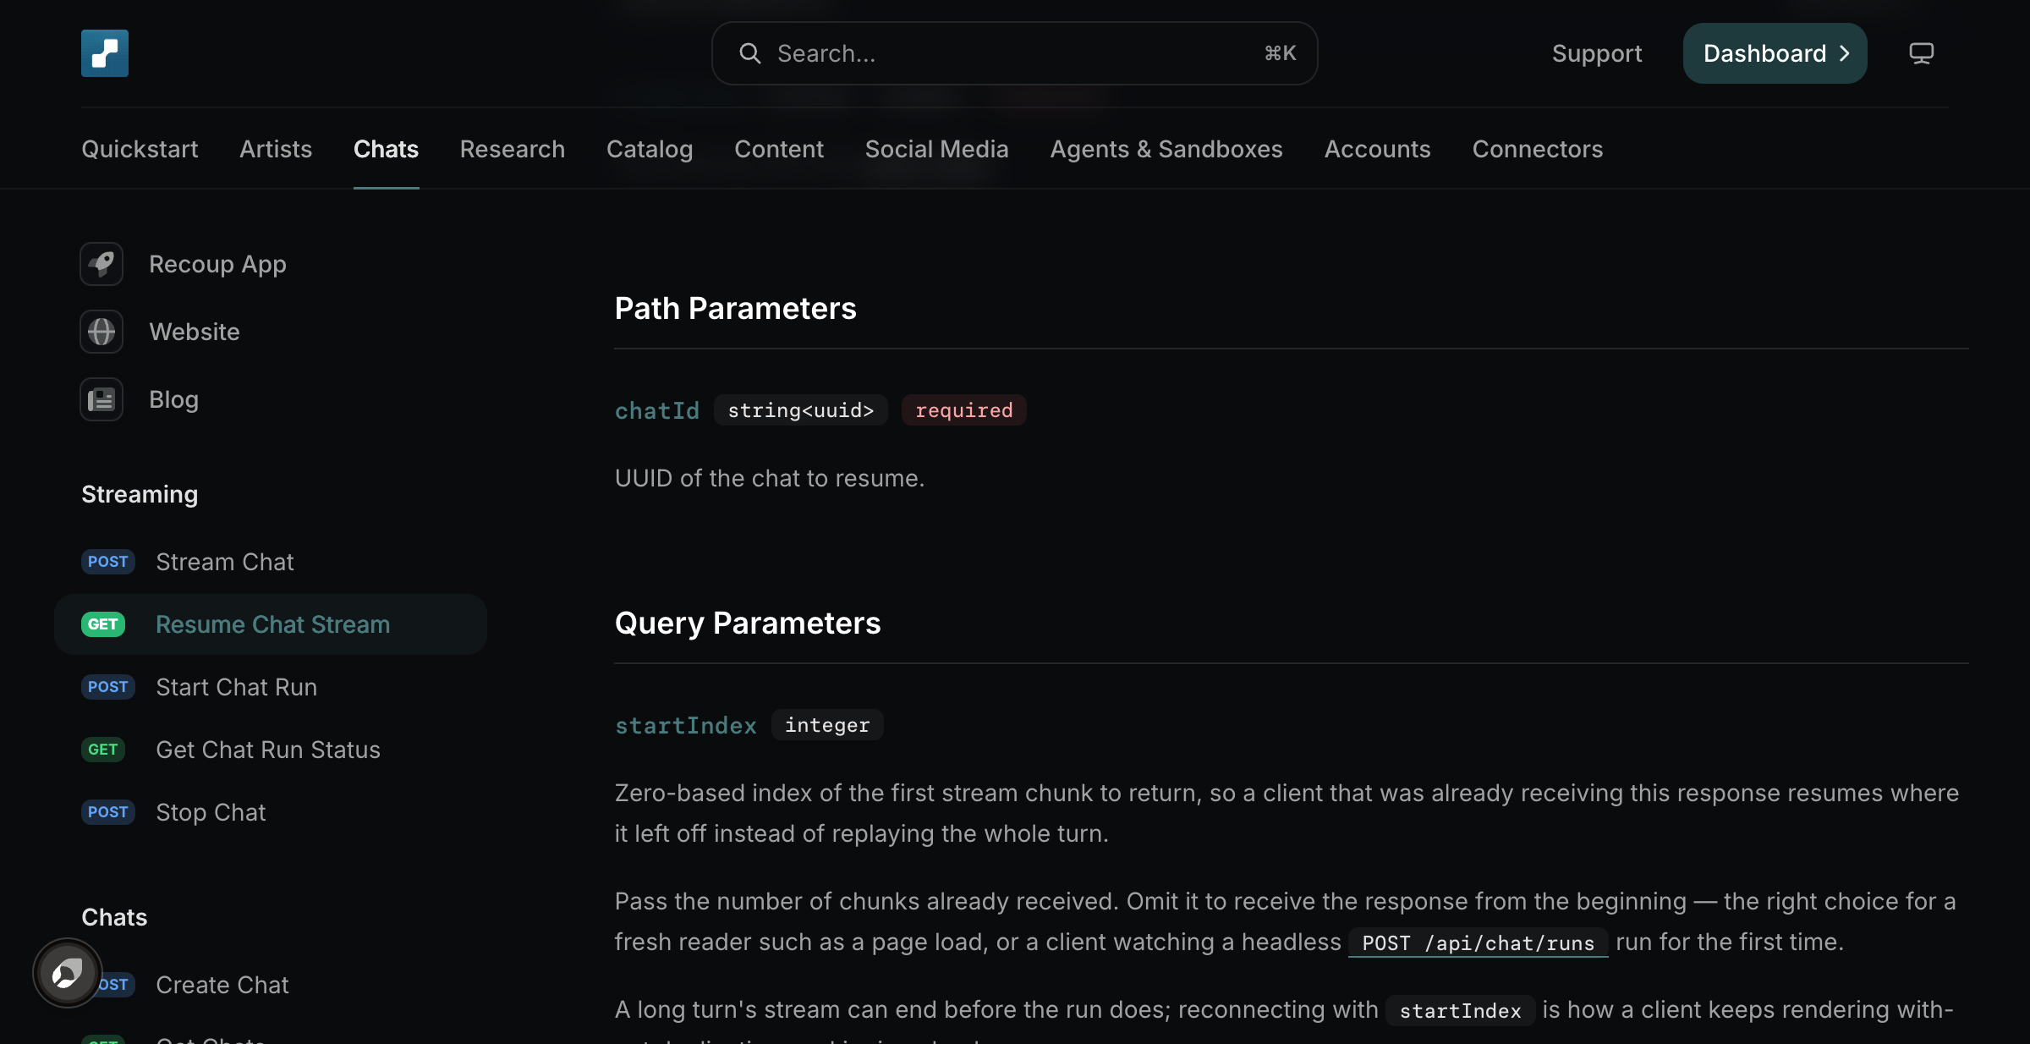Viewport: 2030px width, 1044px height.
Task: Click the Chats sidebar section heading
Action: click(114, 917)
